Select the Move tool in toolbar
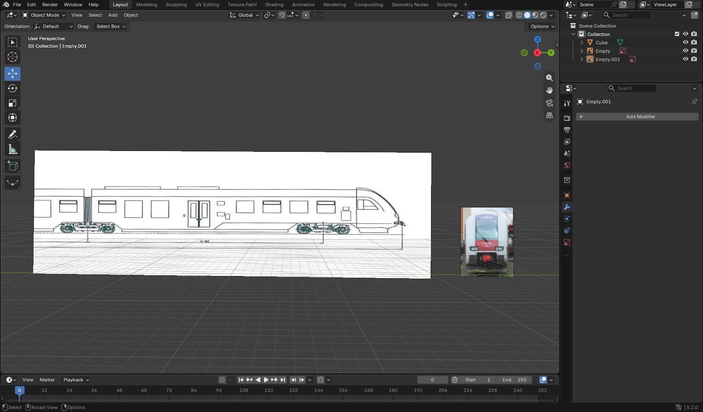 [13, 74]
